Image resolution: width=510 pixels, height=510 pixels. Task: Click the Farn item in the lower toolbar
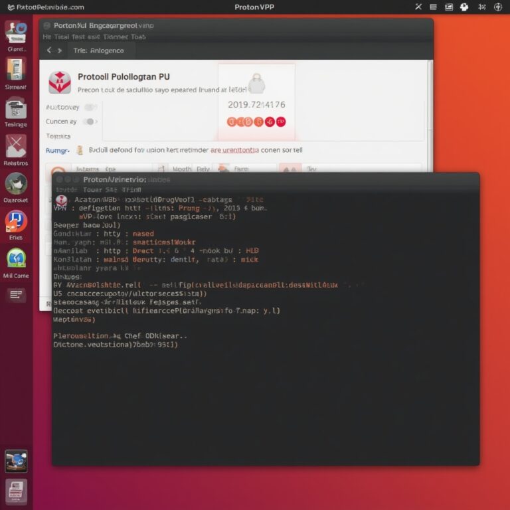[x=241, y=169]
